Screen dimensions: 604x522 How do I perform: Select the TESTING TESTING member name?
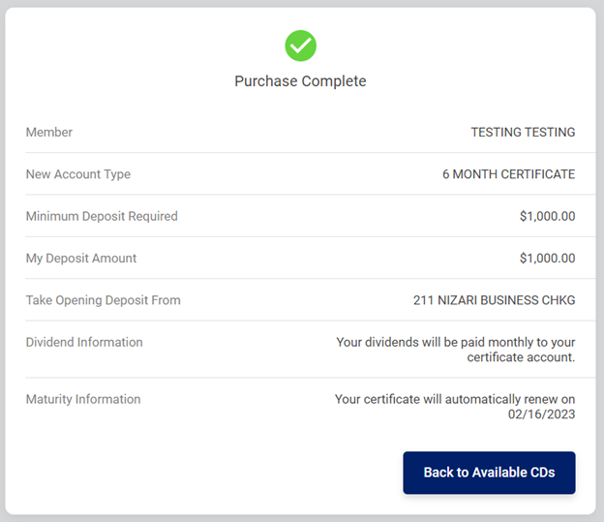523,132
